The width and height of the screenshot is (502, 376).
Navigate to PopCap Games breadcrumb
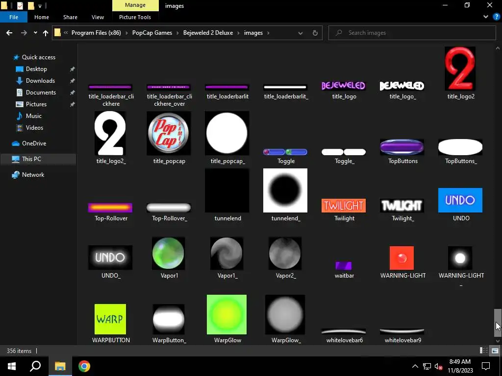pyautogui.click(x=152, y=33)
